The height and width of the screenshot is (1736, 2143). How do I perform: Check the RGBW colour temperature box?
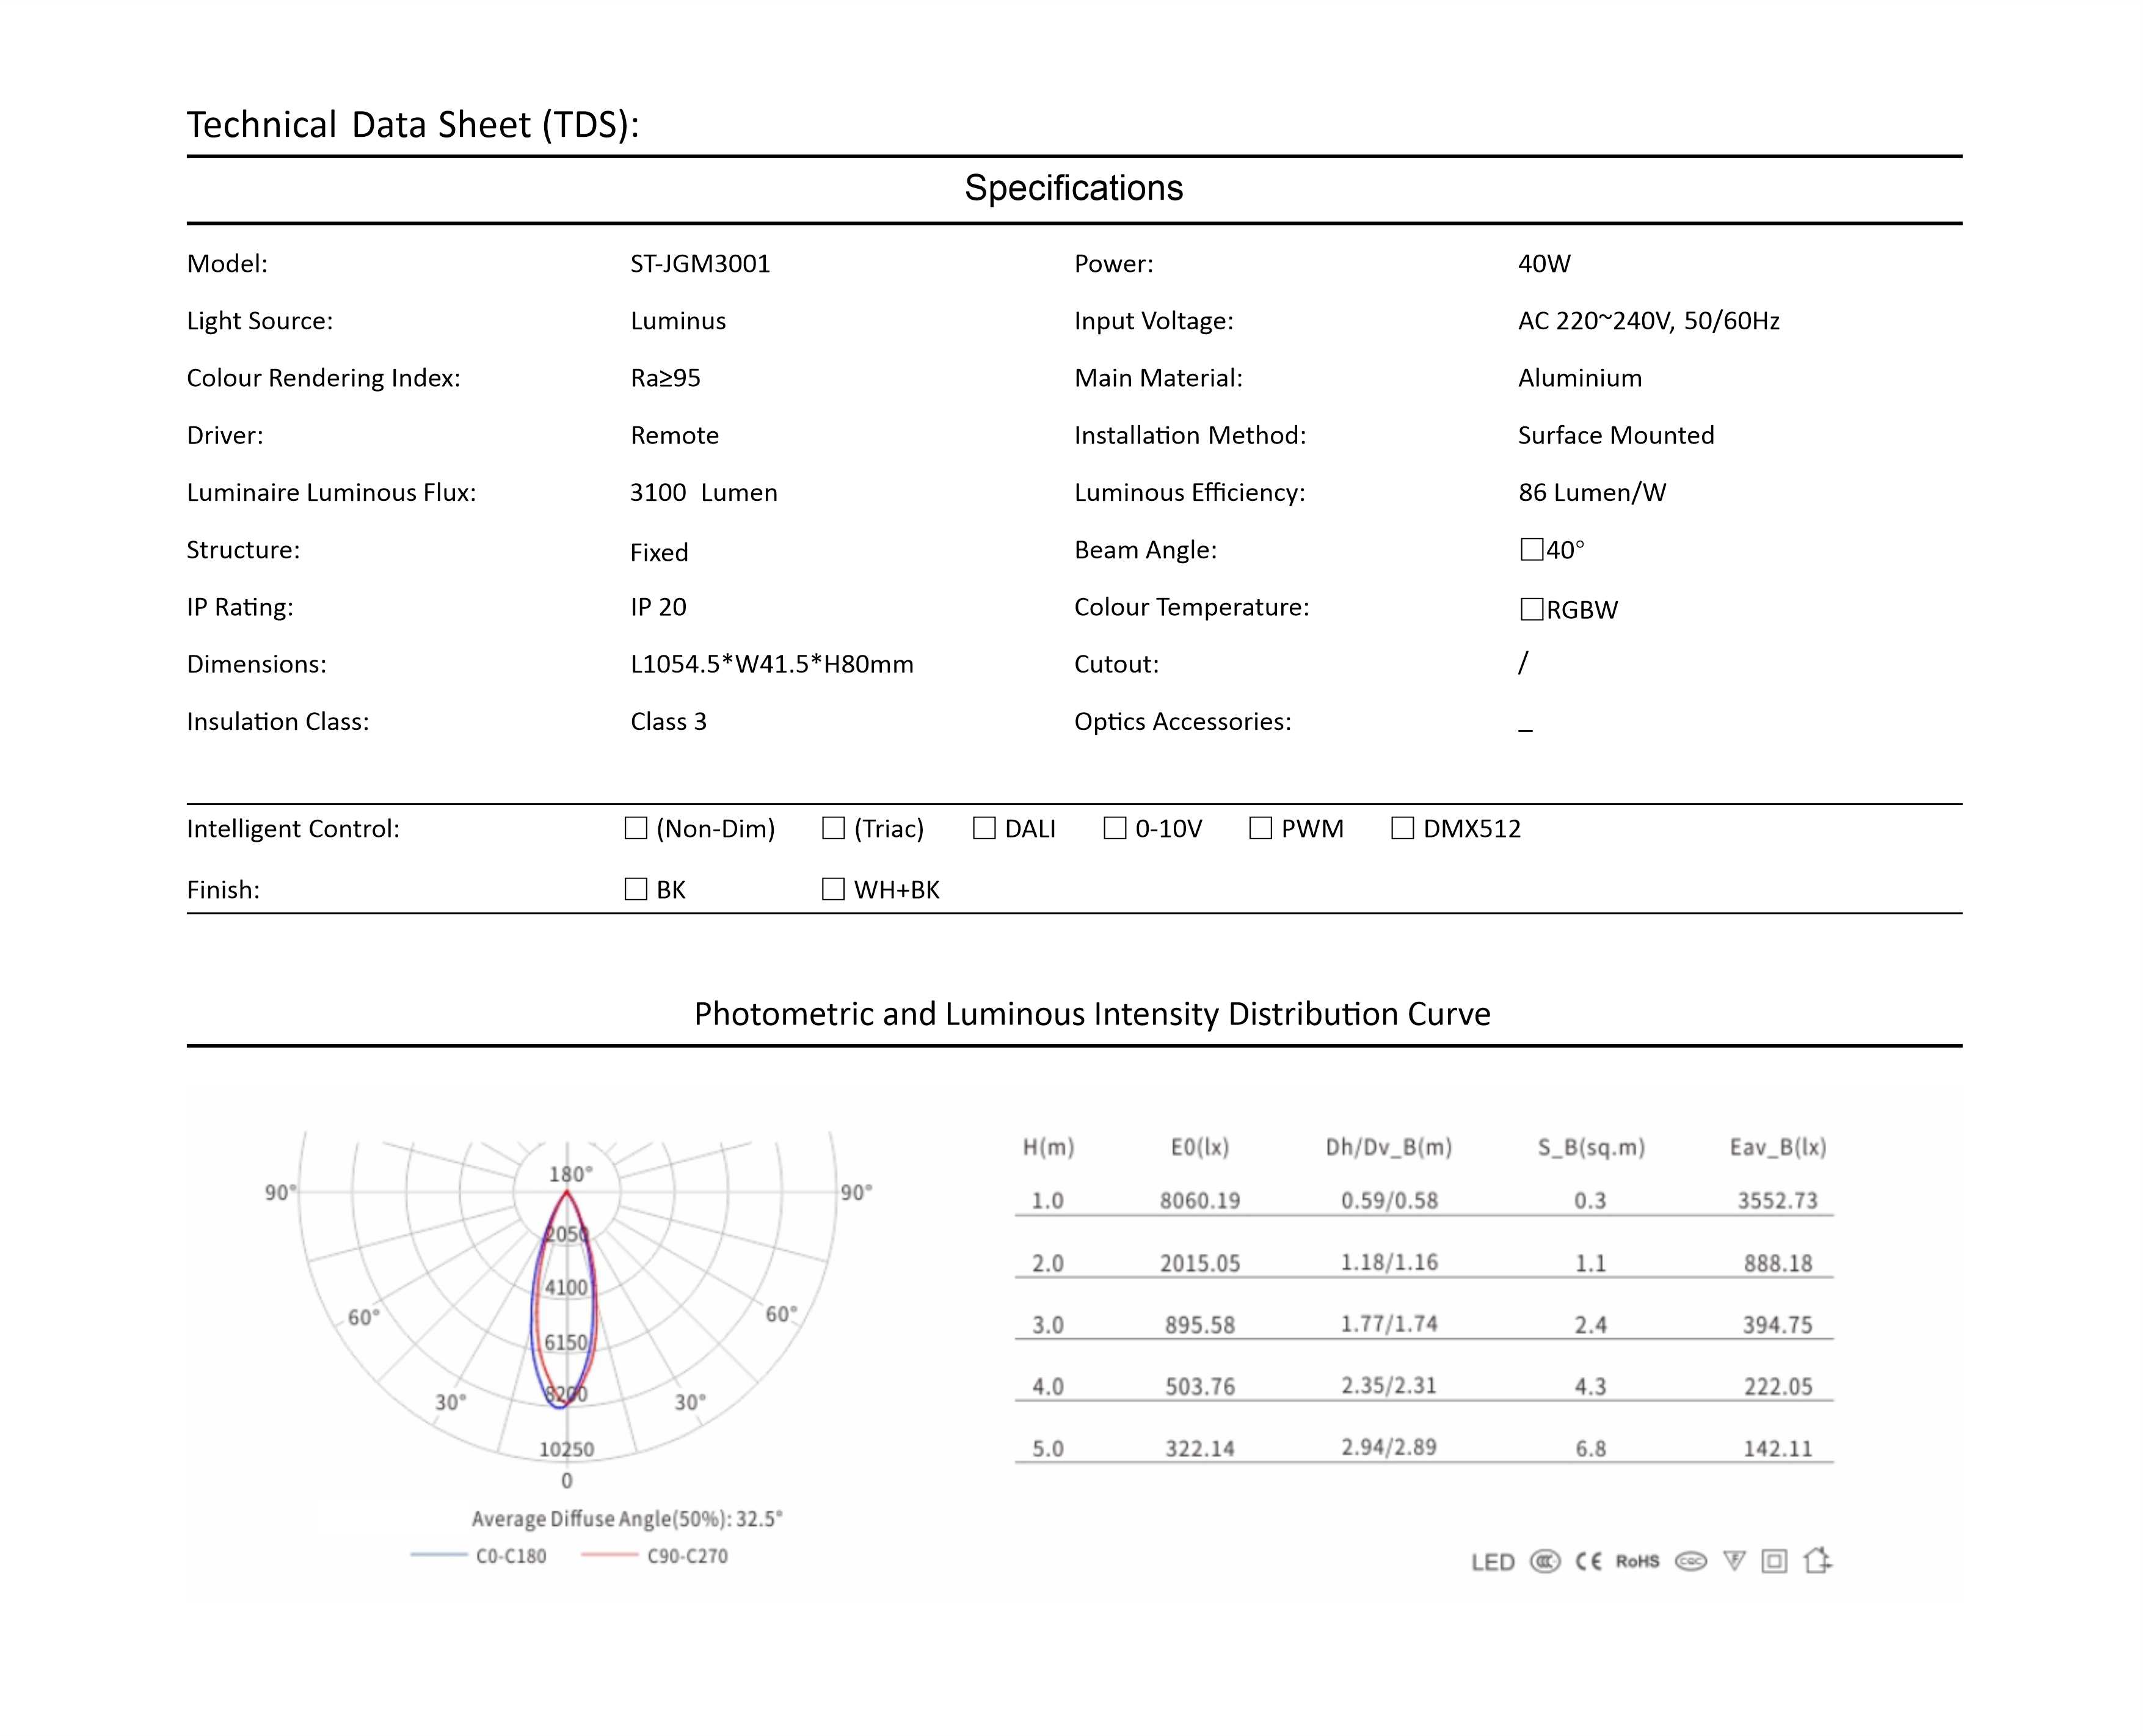pyautogui.click(x=1531, y=609)
